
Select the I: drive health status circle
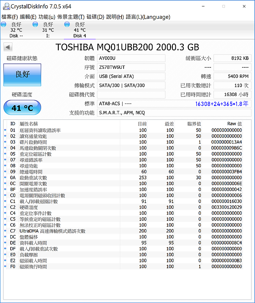[x=35, y=24]
